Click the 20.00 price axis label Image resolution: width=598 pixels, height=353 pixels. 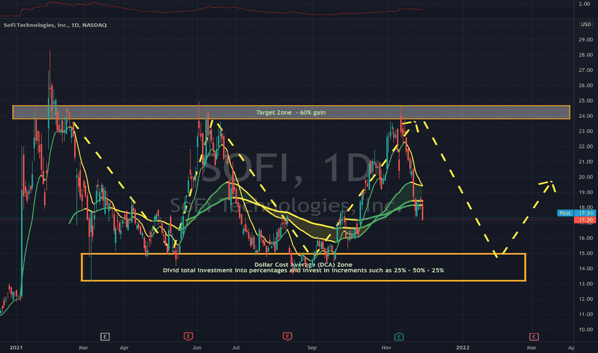(x=585, y=177)
